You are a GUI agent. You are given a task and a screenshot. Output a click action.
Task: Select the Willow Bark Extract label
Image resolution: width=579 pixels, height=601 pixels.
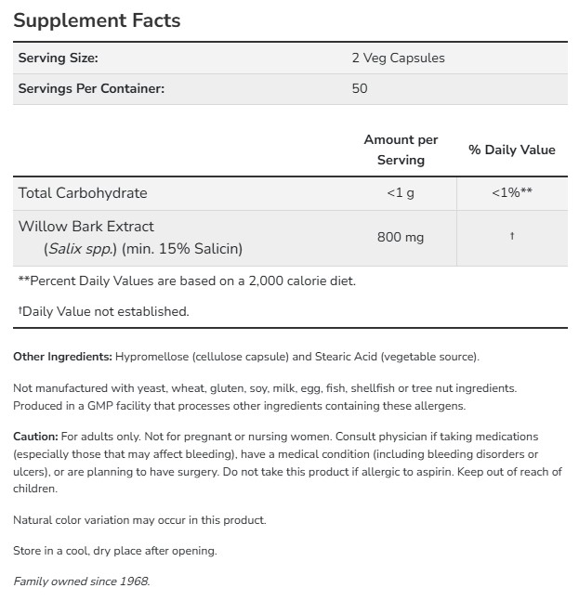tap(86, 226)
